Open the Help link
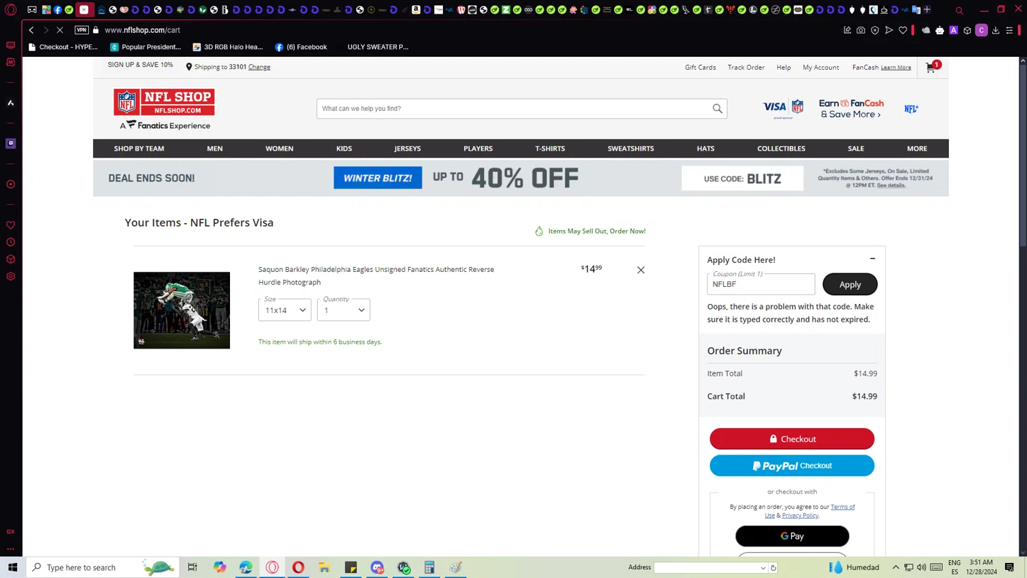Image resolution: width=1027 pixels, height=578 pixels. point(784,67)
